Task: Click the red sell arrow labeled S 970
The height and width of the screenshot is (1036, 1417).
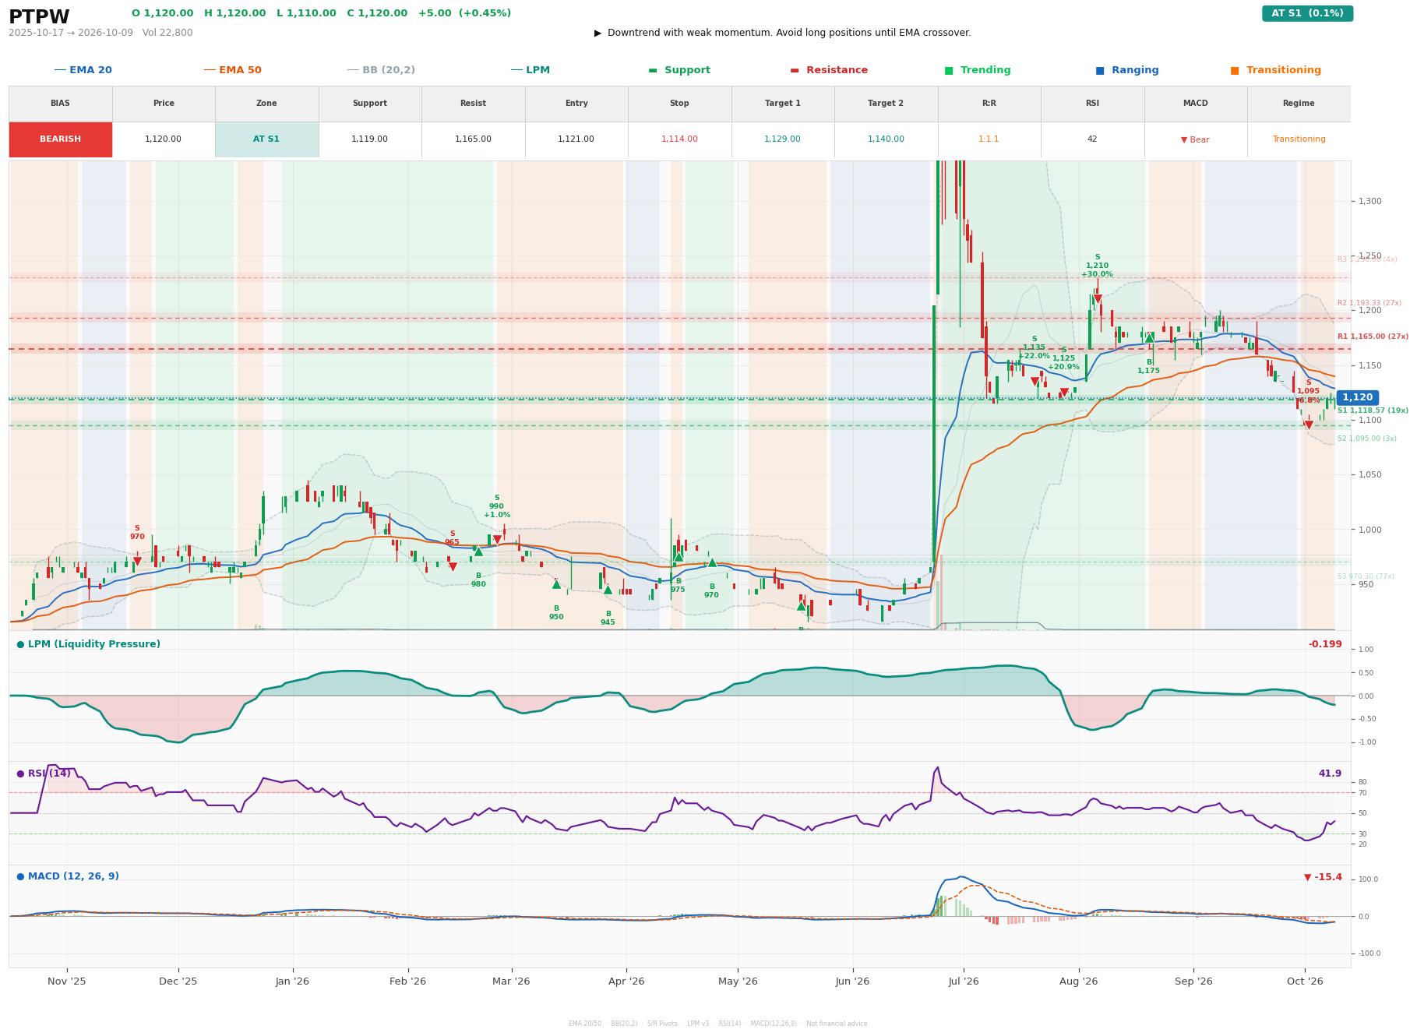Action: (x=137, y=561)
